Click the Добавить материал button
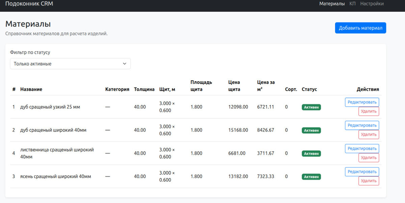Screen dimensions: 405x203 [x=360, y=28]
